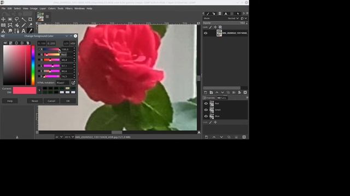Hide the Red channel

click(206, 103)
